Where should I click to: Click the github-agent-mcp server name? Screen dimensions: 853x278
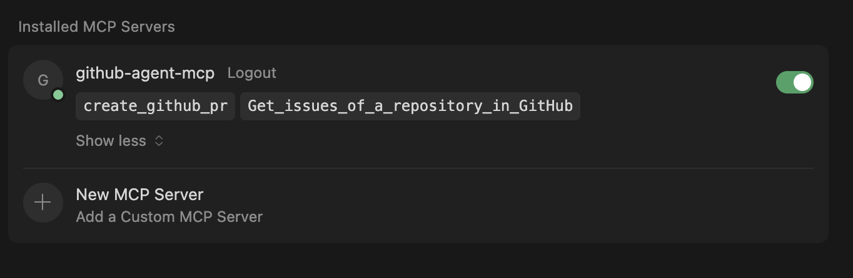coord(145,73)
